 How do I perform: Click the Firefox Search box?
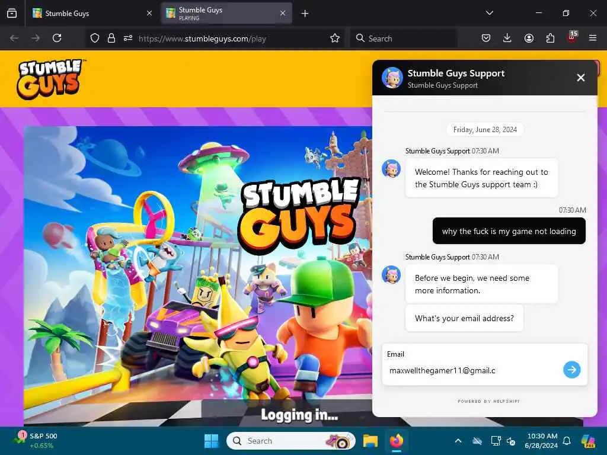pos(404,39)
